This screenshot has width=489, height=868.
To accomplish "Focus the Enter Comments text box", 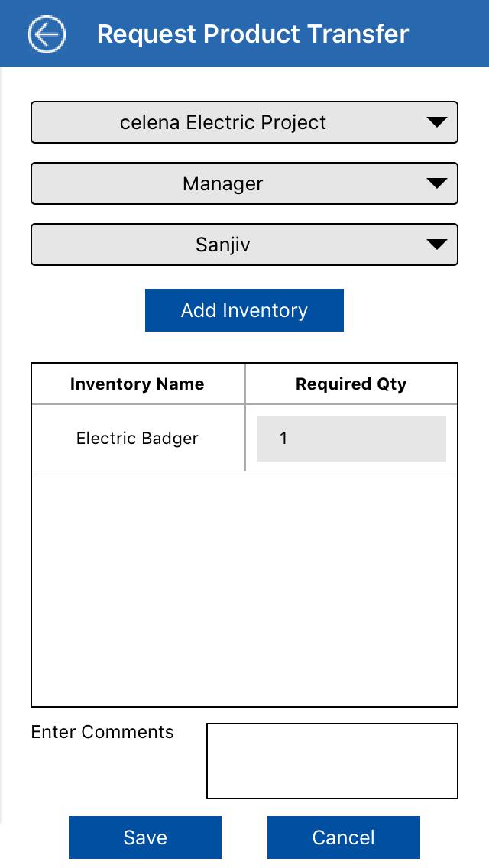I will 332,761.
